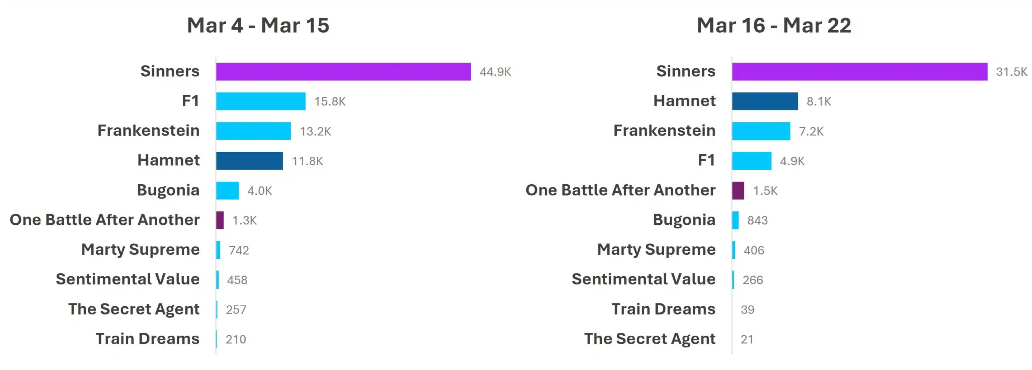Click The Secret Agent label with value 257

[x=134, y=309]
